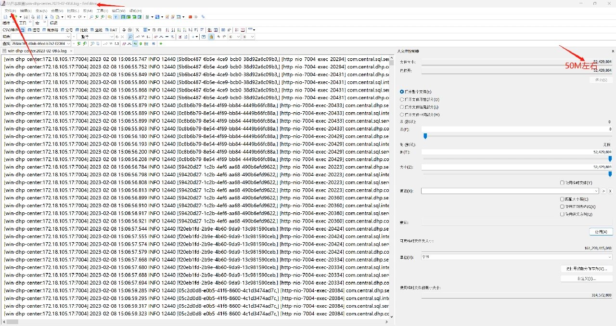Click the 大小(Z) size slider handle
The width and height of the screenshot is (616, 326).
[610, 174]
